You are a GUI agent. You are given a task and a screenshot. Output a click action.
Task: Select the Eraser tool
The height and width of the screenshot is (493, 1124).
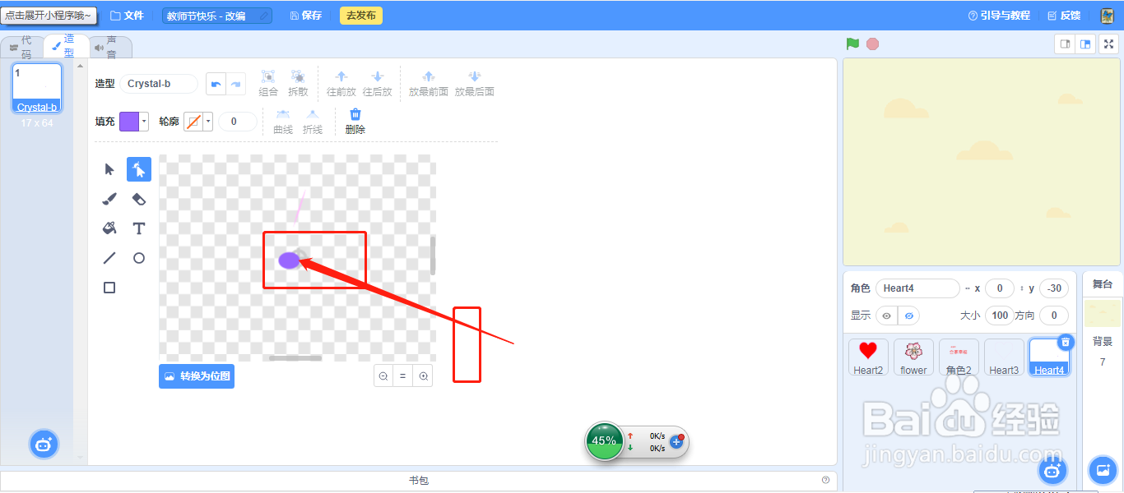coord(138,198)
